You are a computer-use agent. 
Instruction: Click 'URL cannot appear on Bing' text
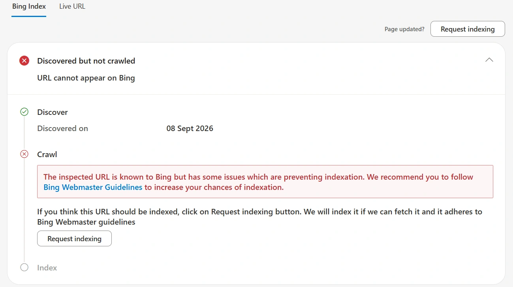(x=86, y=78)
